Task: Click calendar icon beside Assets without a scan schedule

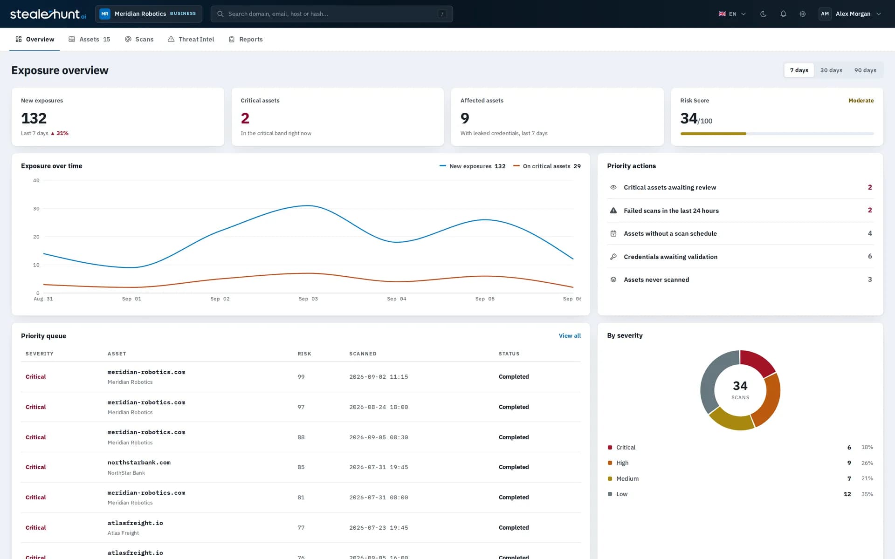Action: tap(613, 233)
